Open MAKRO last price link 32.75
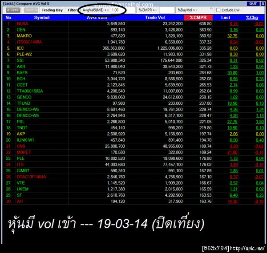This screenshot has height=253, width=267. pyautogui.click(x=232, y=36)
